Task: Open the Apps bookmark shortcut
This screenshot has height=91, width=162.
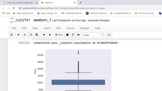Action: coord(6,13)
